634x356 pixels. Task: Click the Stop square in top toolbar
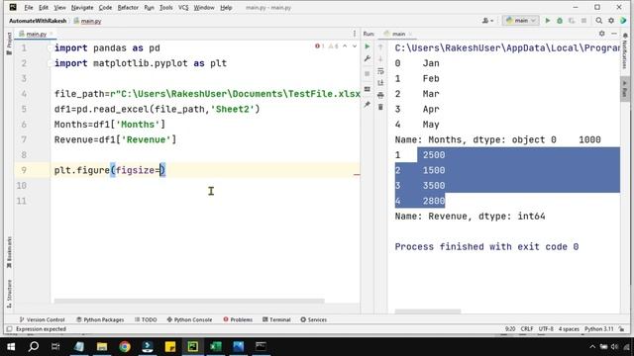click(x=583, y=21)
